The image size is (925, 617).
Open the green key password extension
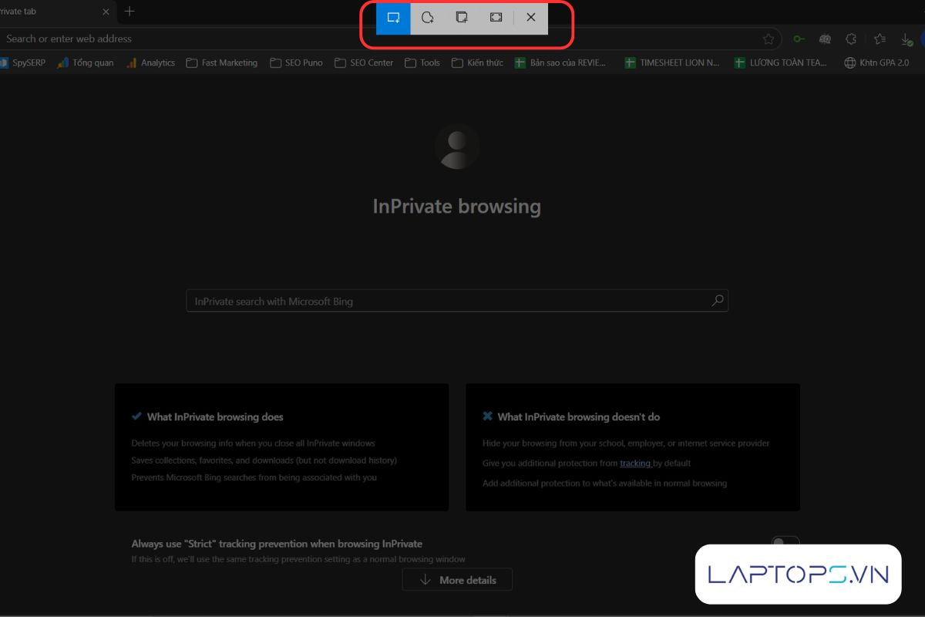[x=799, y=39]
